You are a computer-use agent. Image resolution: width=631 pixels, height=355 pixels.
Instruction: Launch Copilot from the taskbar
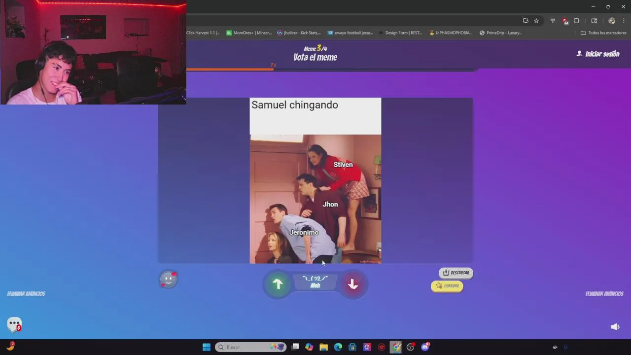click(309, 347)
